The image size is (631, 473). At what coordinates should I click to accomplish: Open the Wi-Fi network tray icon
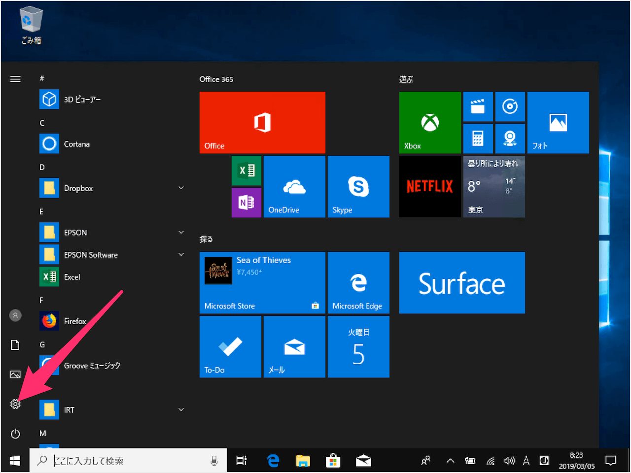tap(491, 461)
